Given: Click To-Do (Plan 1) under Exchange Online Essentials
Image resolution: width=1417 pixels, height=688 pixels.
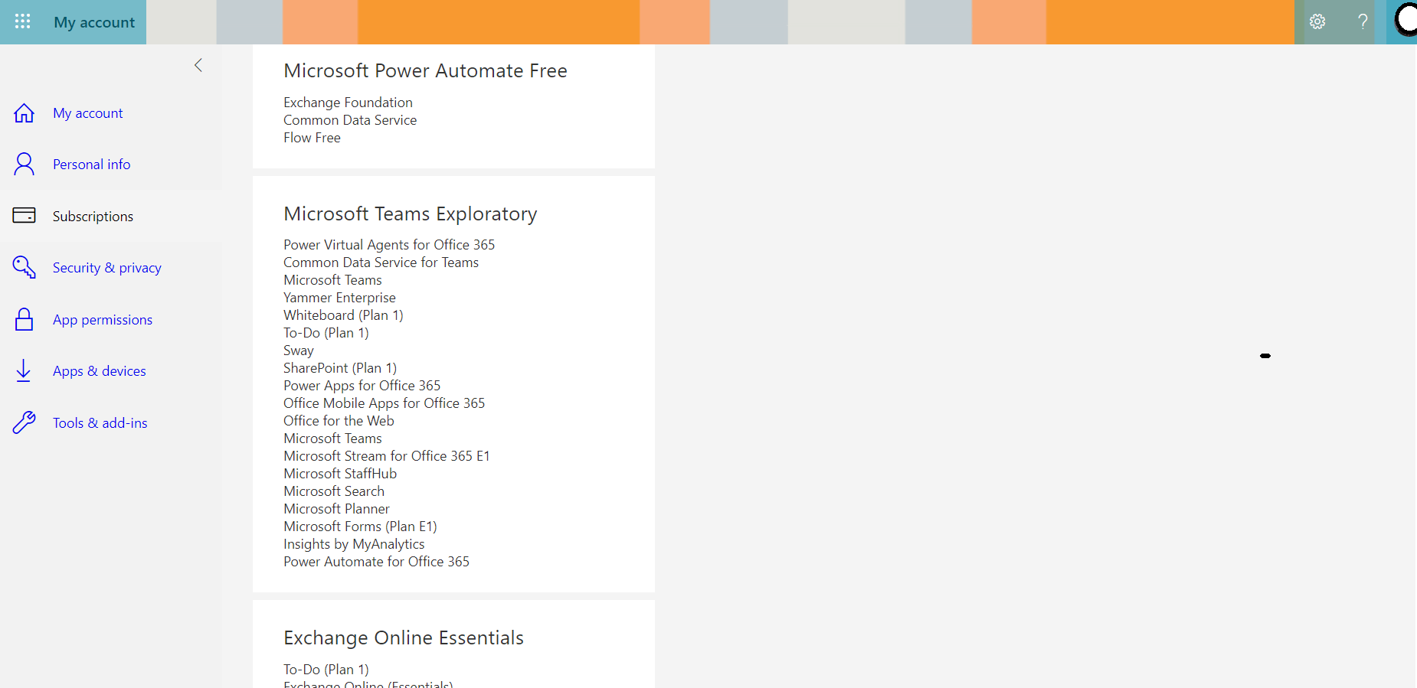Looking at the screenshot, I should (x=326, y=670).
